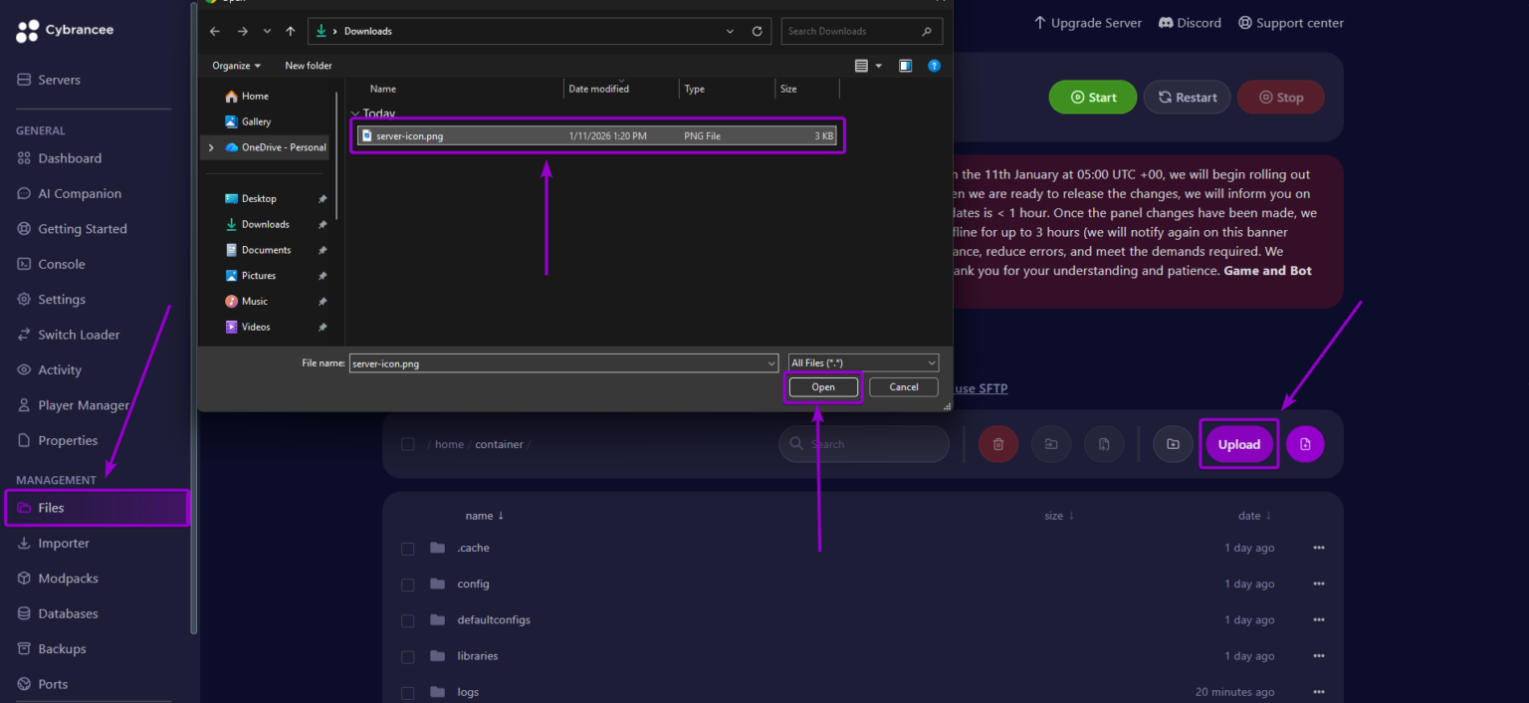Screen dimensions: 1529x703
Task: Open the help icon in file dialog
Action: (934, 66)
